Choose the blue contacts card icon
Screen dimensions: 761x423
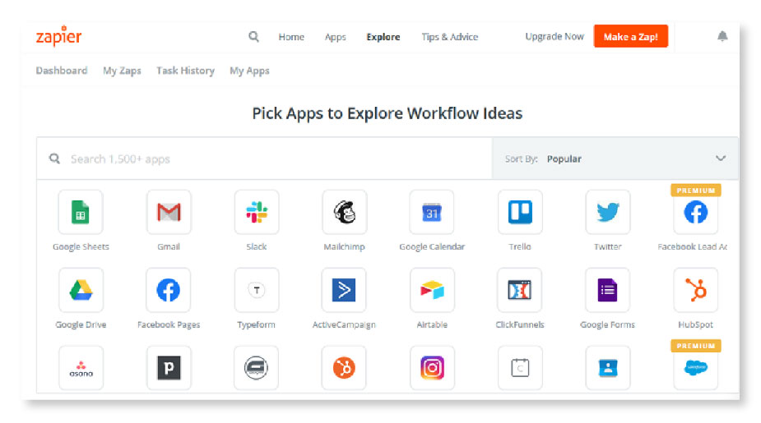click(608, 368)
